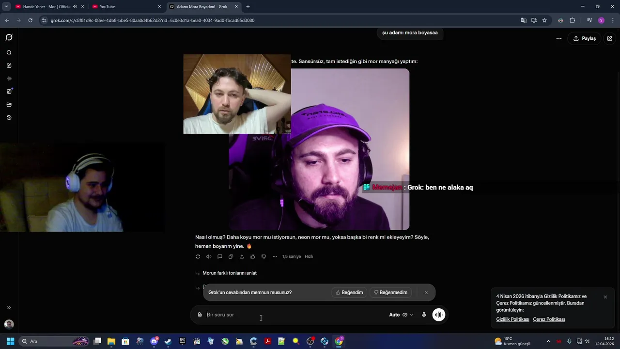
Task: Start dictation with microphone icon
Action: tap(424, 315)
